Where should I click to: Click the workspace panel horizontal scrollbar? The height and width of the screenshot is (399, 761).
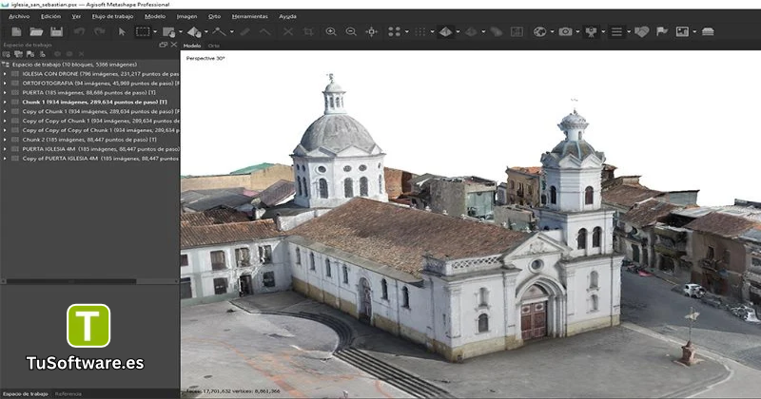[x=70, y=281]
